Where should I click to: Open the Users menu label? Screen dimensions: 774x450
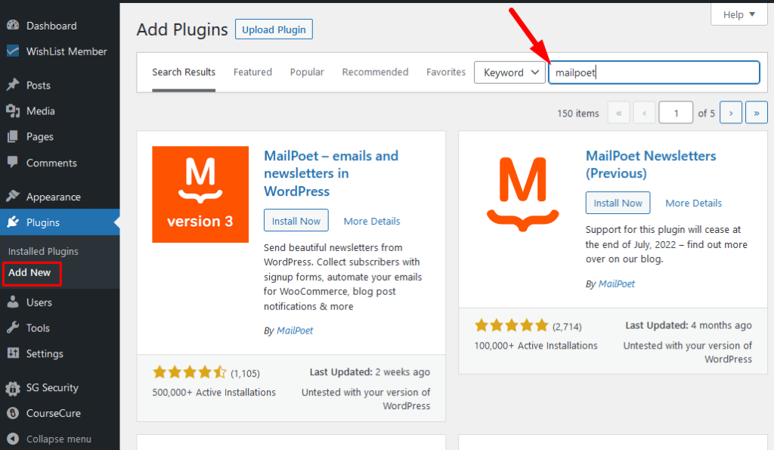[x=39, y=303]
